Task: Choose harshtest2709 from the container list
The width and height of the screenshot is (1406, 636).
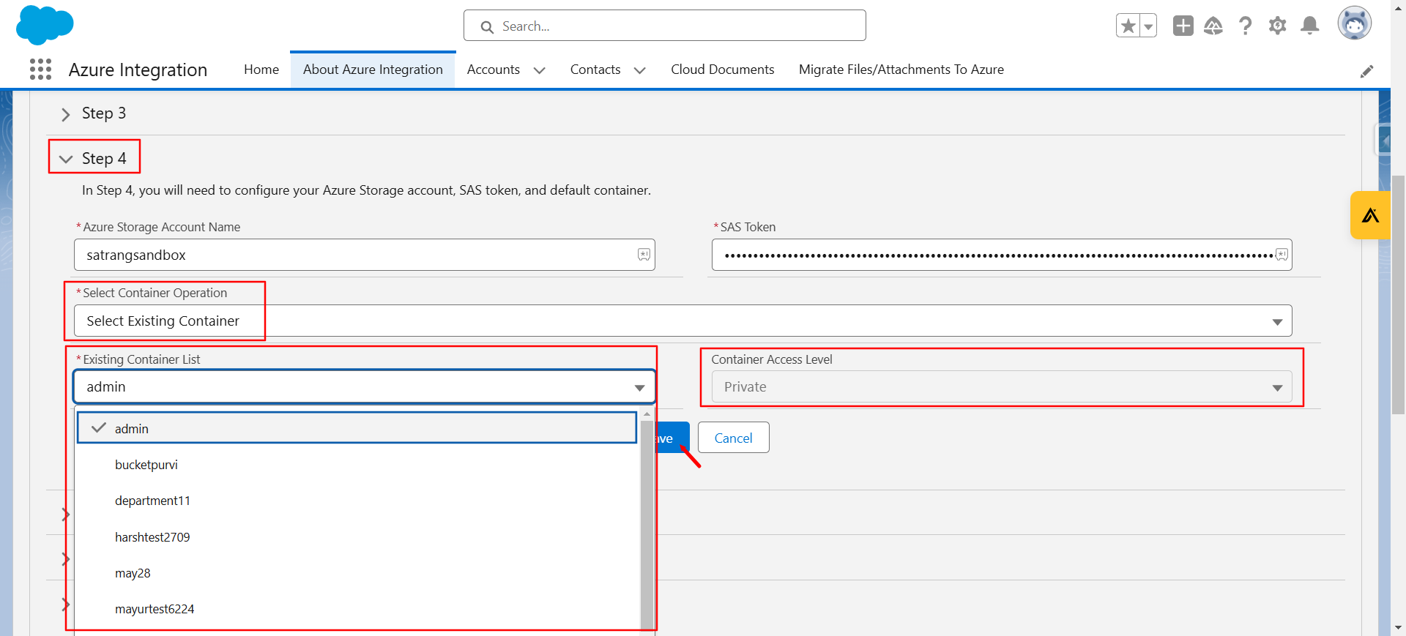Action: click(357, 537)
